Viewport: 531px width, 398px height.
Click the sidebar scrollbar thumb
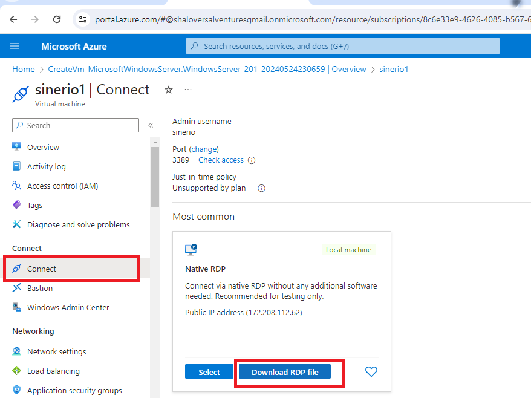coord(155,177)
